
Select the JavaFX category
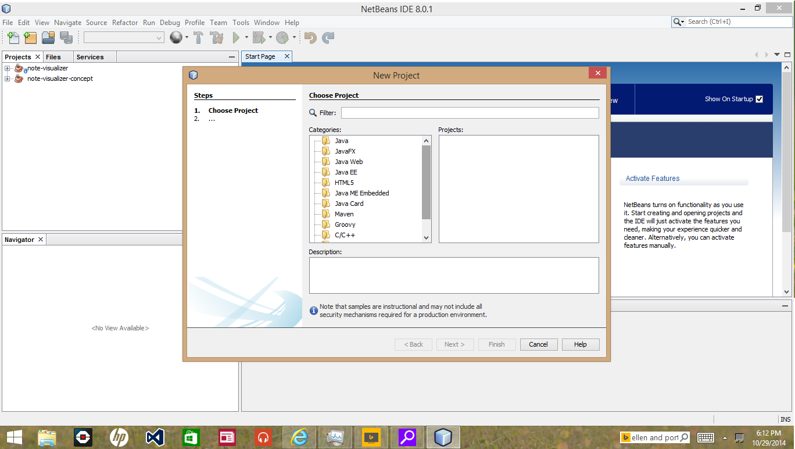[345, 151]
